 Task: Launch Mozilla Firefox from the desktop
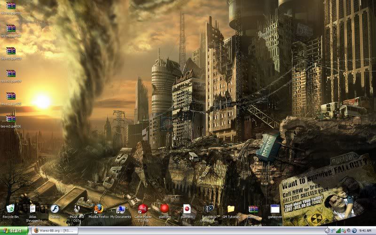coord(99,208)
